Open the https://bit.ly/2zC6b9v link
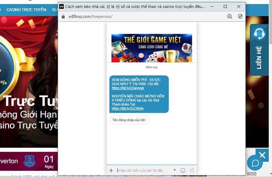This screenshot has height=177, width=272. [x=128, y=108]
